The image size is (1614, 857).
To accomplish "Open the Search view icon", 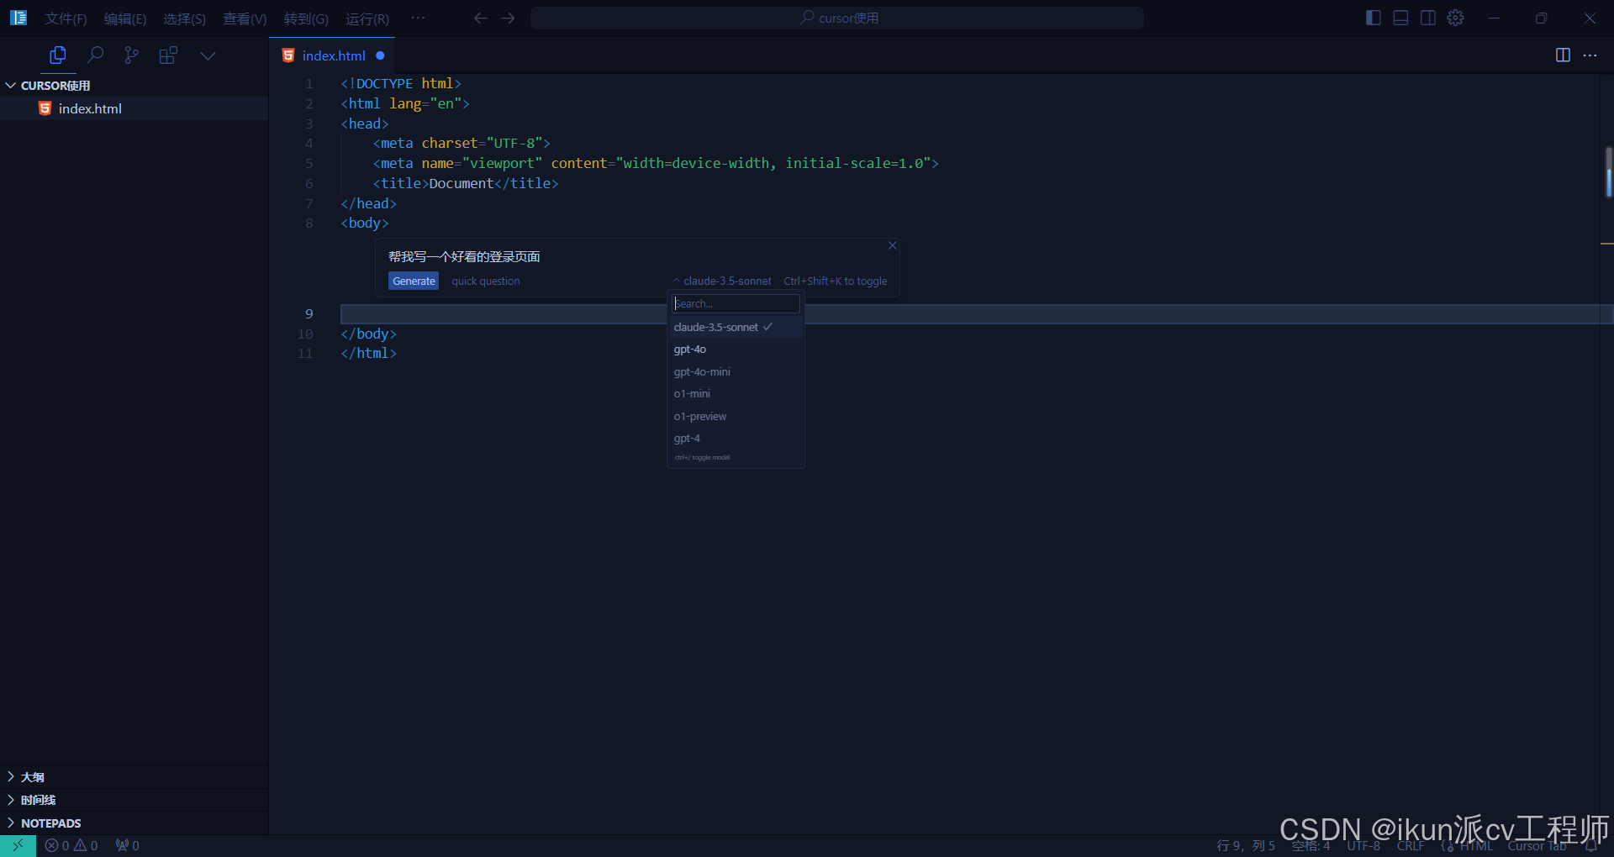I will pyautogui.click(x=95, y=55).
